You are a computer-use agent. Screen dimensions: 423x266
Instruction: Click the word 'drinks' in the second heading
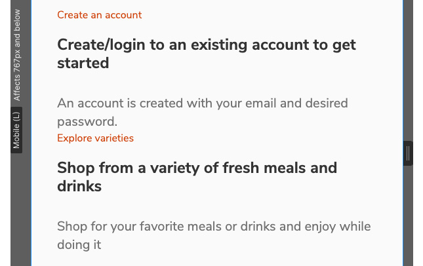click(79, 186)
